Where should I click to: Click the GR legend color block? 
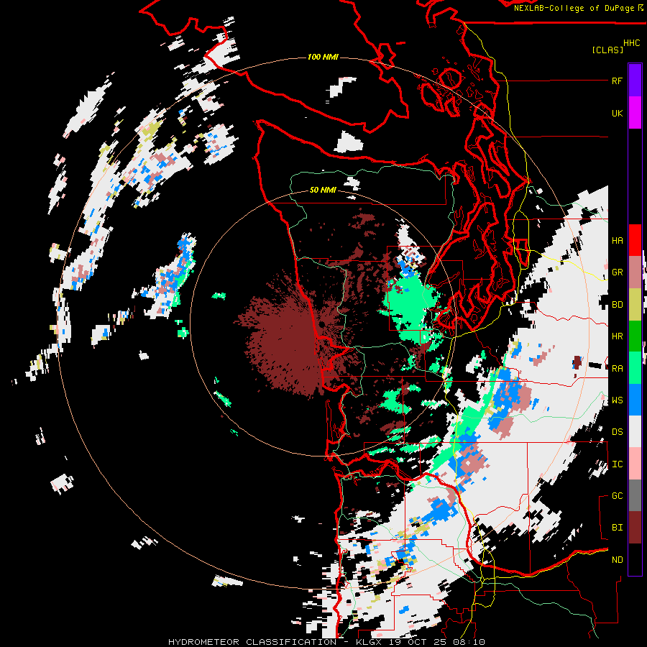point(635,272)
